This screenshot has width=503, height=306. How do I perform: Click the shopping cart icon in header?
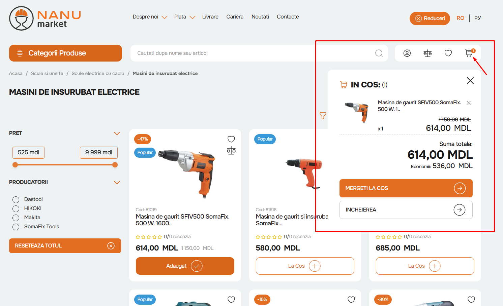[x=469, y=53]
